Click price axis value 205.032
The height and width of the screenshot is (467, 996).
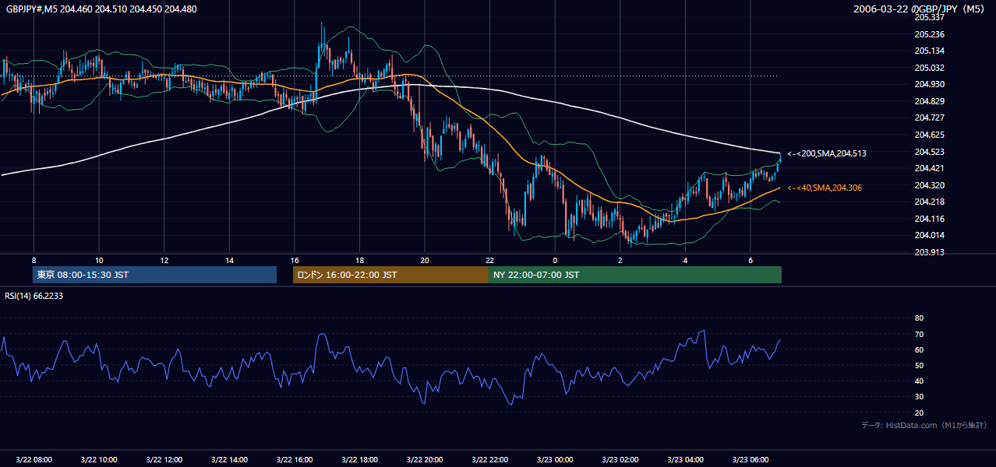pyautogui.click(x=929, y=68)
